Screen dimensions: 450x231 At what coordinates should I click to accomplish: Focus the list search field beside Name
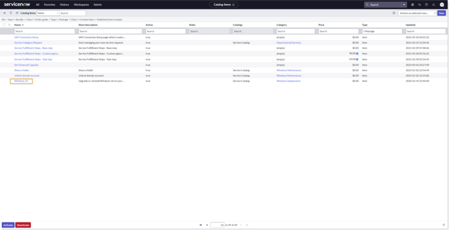coord(73,13)
